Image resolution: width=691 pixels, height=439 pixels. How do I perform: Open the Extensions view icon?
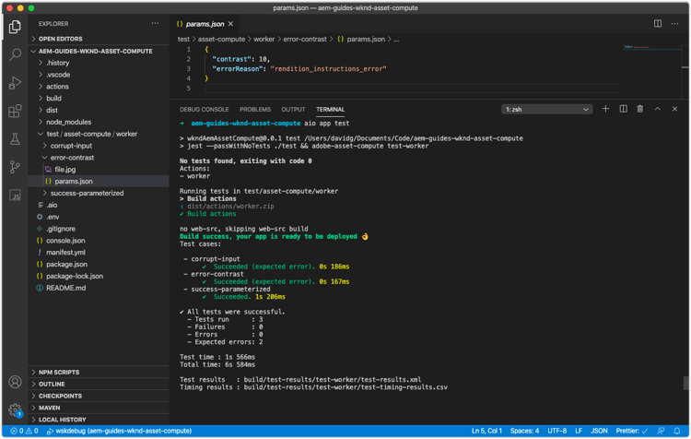point(15,112)
